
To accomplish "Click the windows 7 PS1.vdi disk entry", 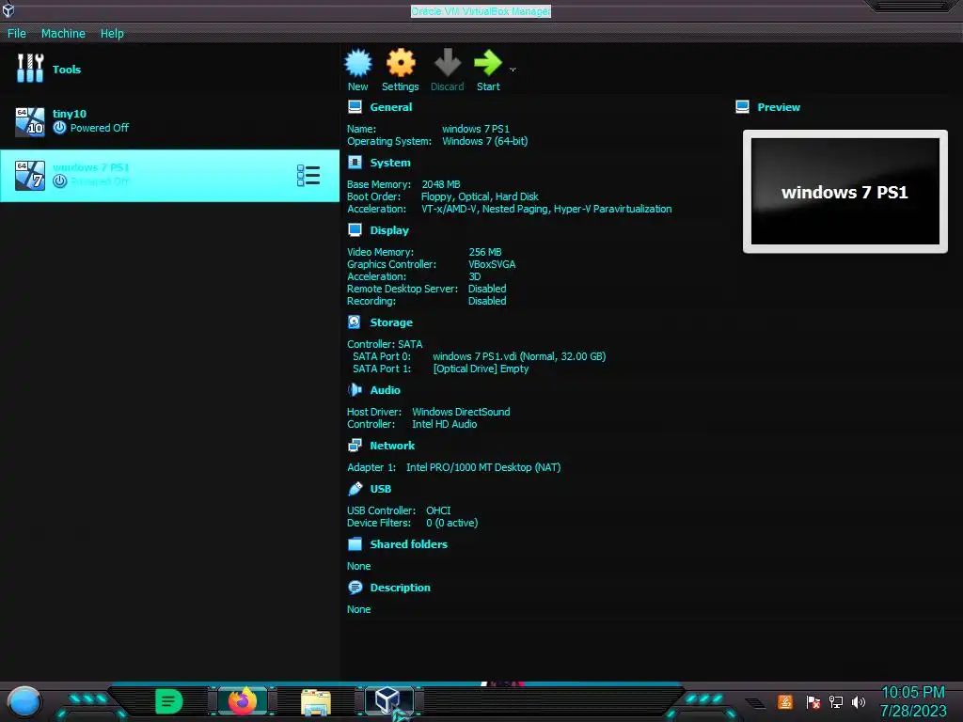I will [519, 356].
